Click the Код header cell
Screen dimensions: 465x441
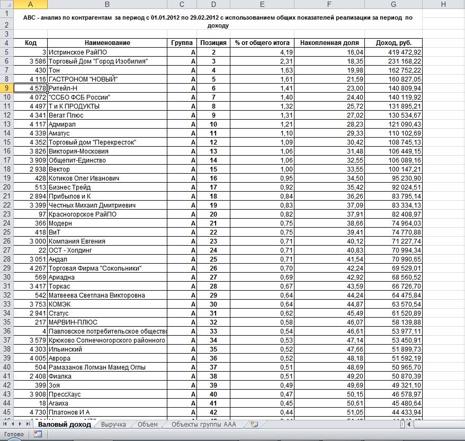[x=30, y=43]
